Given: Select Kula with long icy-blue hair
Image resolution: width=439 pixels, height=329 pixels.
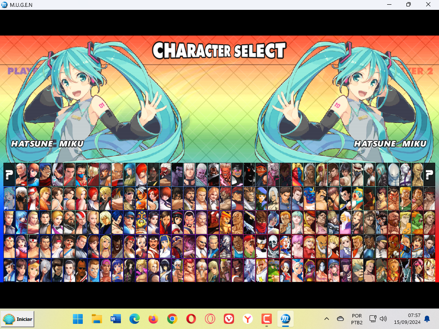Looking at the screenshot, I should (x=21, y=223).
